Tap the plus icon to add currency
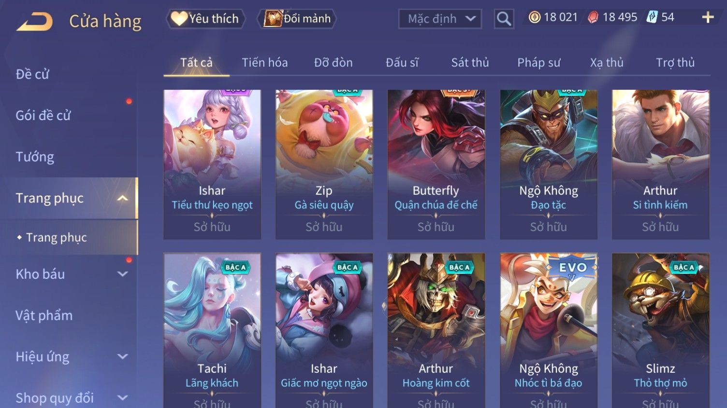The image size is (727, 408). 708,18
